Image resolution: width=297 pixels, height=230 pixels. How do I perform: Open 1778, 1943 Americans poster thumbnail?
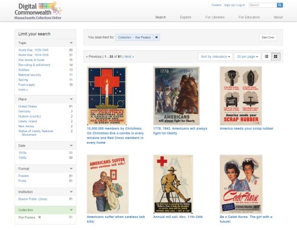tap(176, 96)
